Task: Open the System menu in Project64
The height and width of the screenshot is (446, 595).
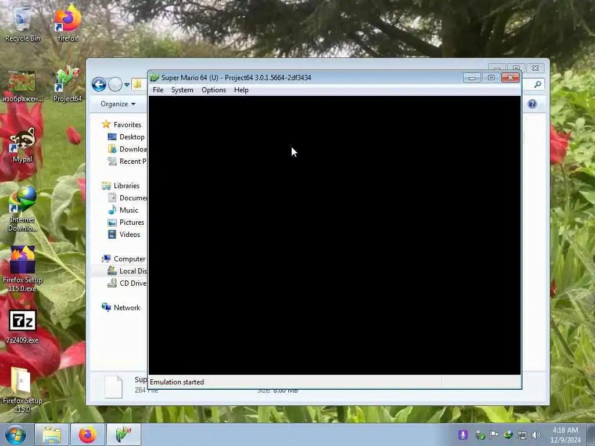Action: pos(182,90)
